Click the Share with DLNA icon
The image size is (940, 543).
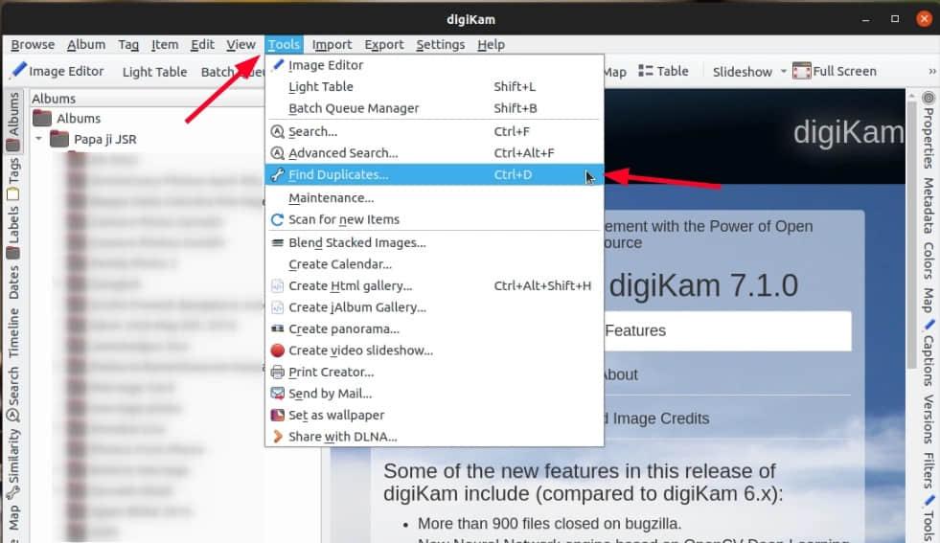pos(277,437)
